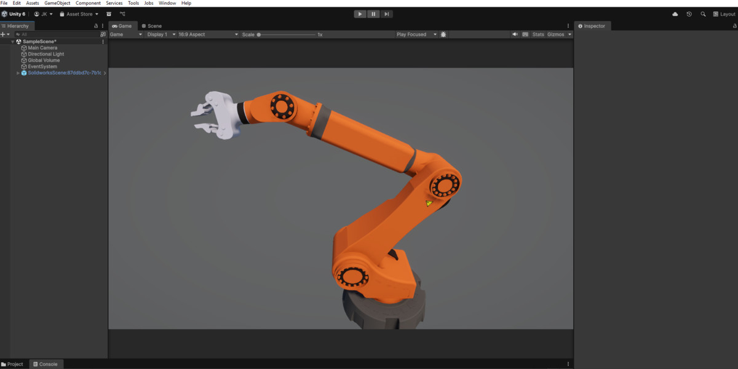The height and width of the screenshot is (369, 738).
Task: Mute game audio with the speaker icon
Action: tap(515, 34)
